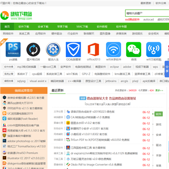The height and width of the screenshot is (169, 169).
Task: Click the 文字处理 category label
Action: (58, 112)
